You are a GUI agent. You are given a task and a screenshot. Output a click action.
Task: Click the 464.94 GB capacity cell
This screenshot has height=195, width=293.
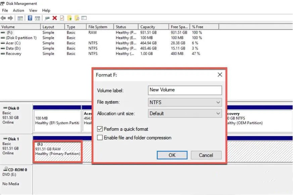(148, 43)
